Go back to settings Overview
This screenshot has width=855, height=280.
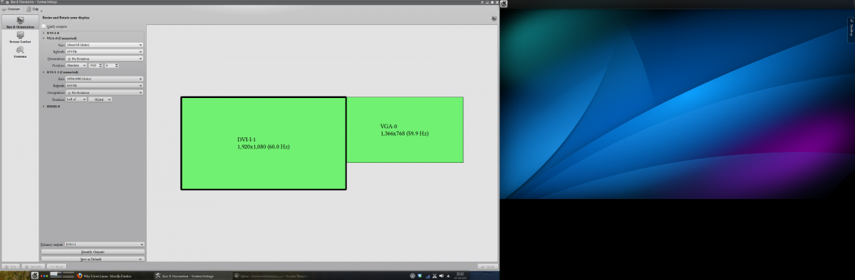click(x=11, y=9)
